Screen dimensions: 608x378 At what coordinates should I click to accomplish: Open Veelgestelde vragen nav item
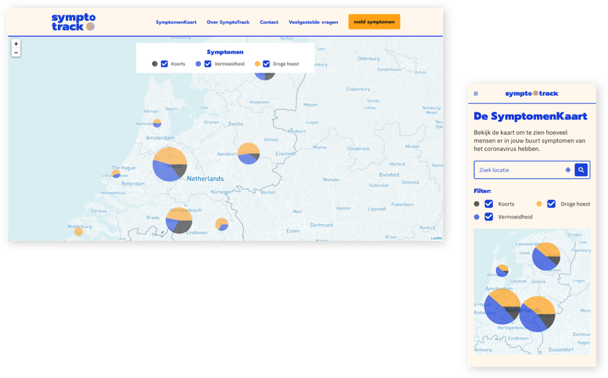coord(313,22)
